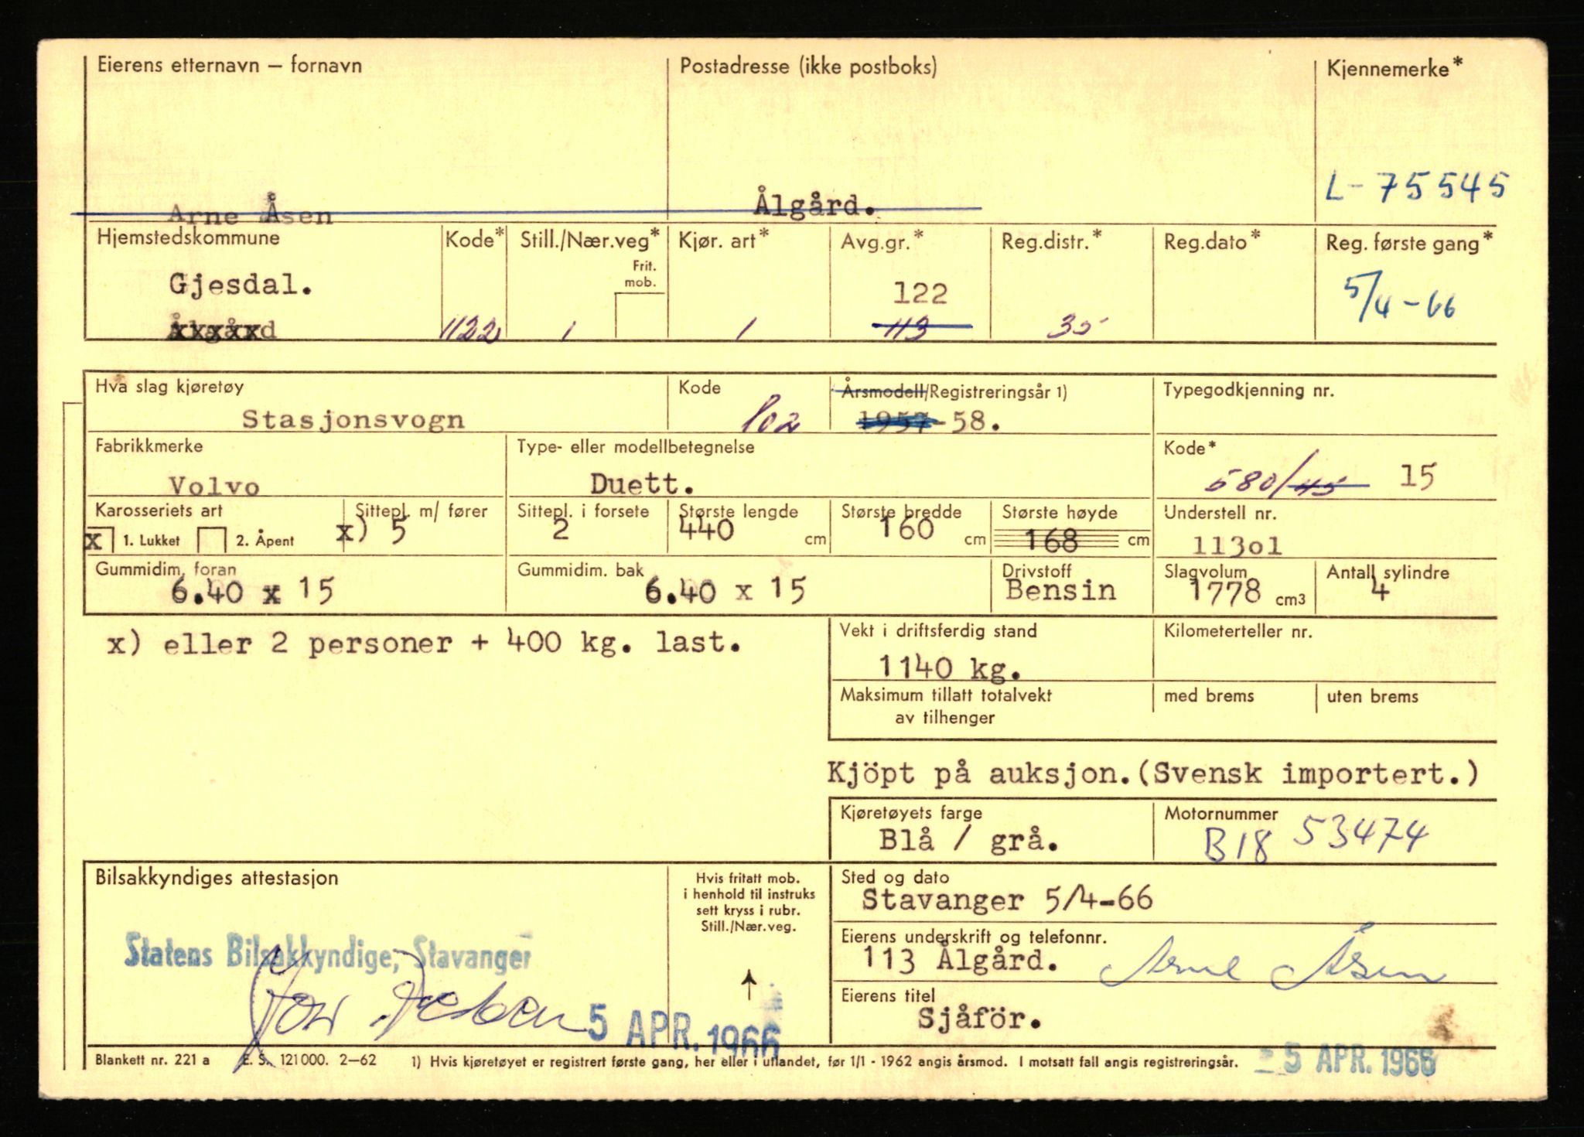The height and width of the screenshot is (1137, 1584).
Task: Click the front tyre size '6.40 x 15'
Action: point(252,592)
